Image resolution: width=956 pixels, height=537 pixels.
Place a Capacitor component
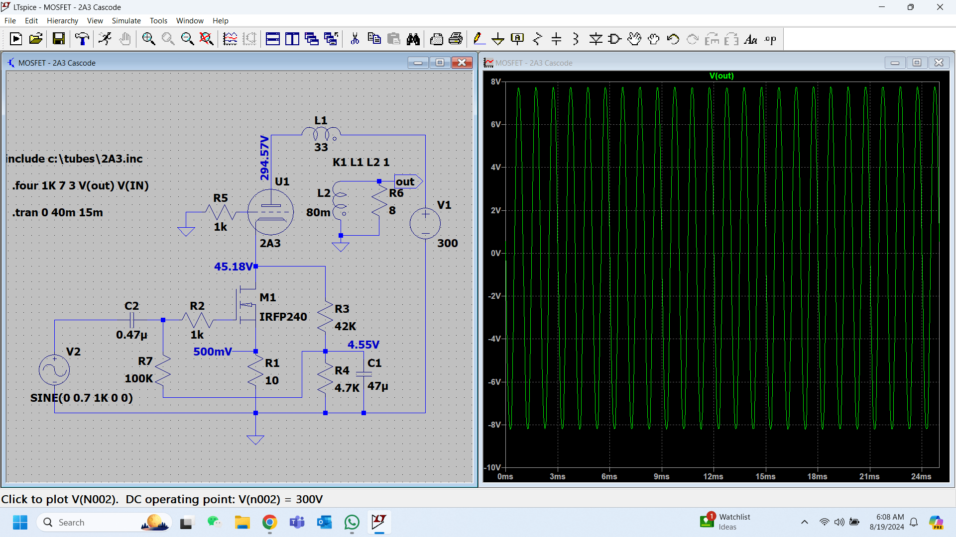(557, 39)
